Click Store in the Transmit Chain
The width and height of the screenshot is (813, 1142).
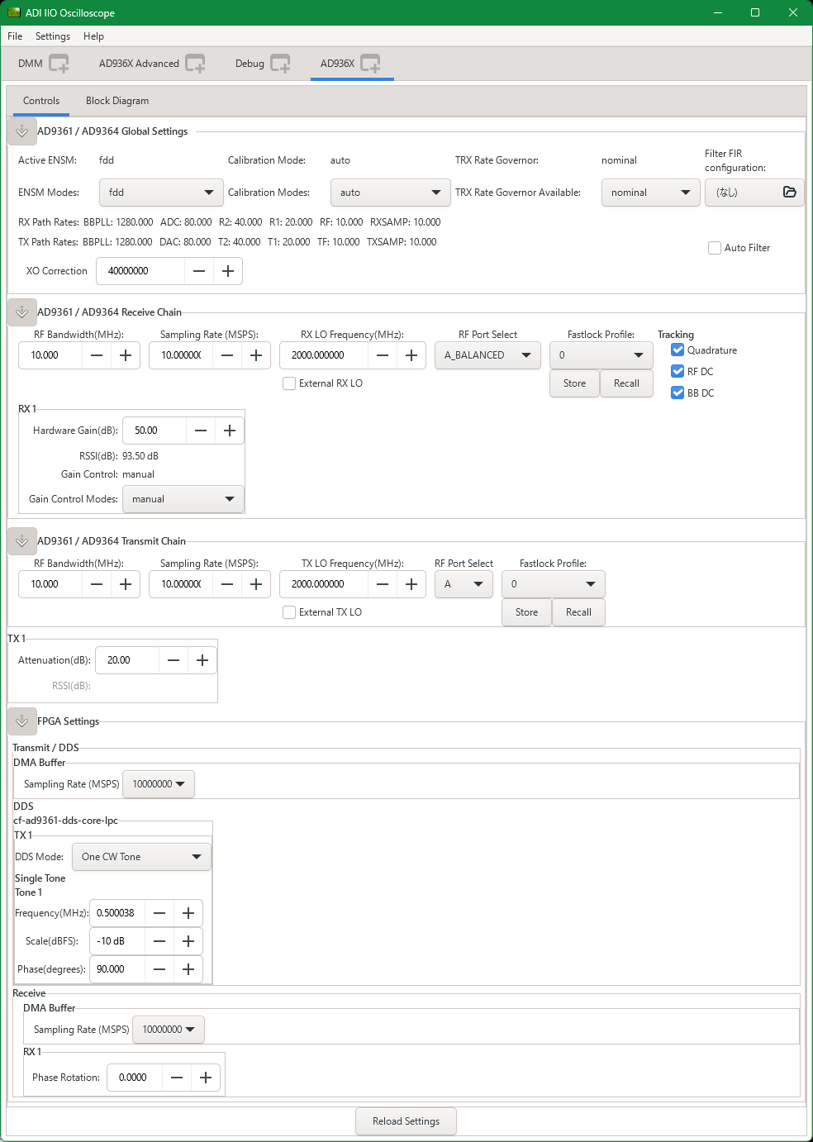[526, 612]
